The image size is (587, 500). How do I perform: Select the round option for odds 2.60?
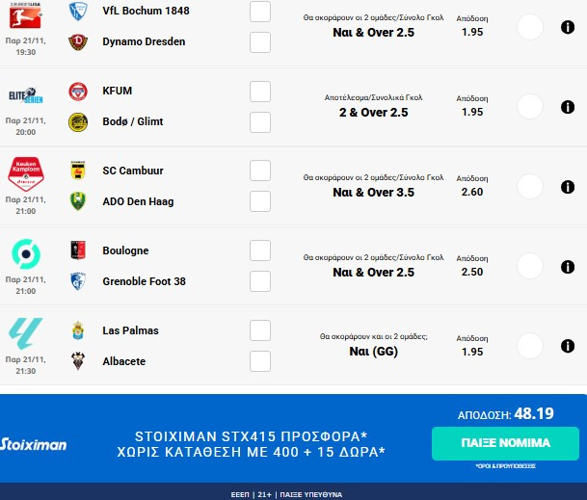530,186
